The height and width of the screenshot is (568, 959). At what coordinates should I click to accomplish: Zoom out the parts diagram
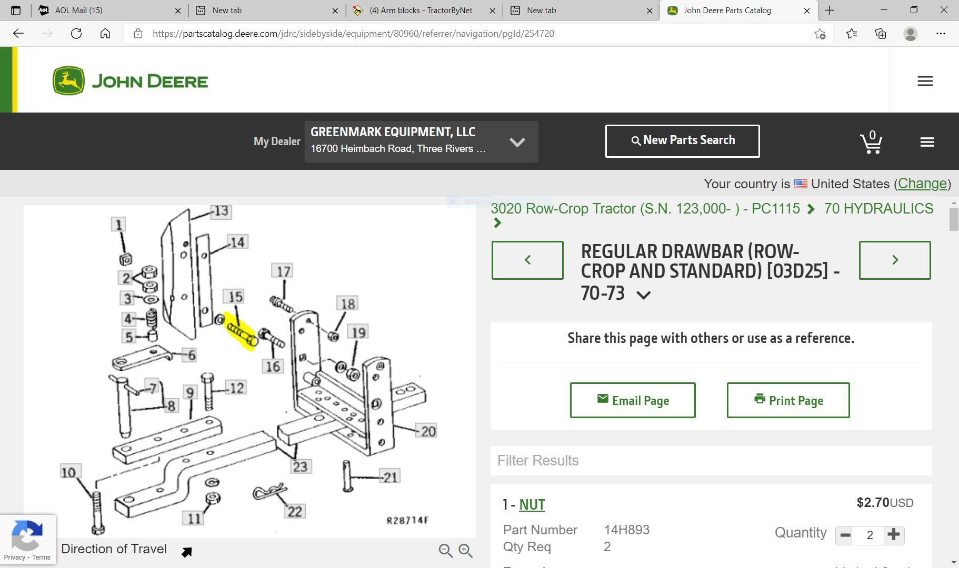(445, 551)
